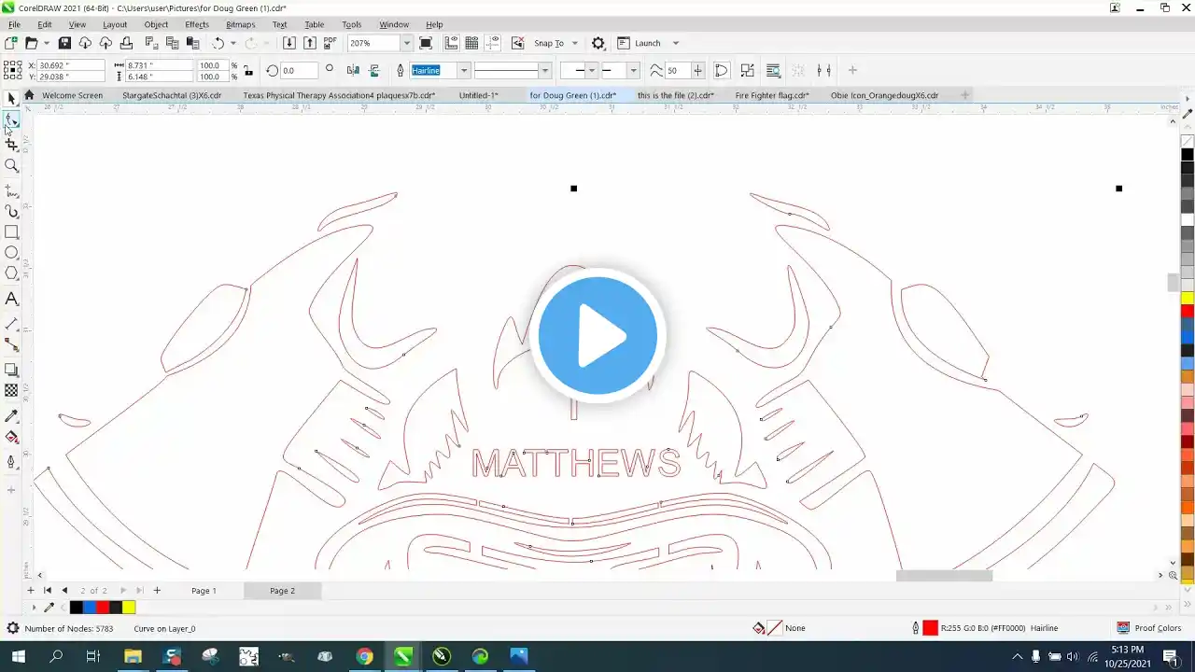Click the Mirror horizontally icon
The image size is (1195, 672).
(353, 70)
